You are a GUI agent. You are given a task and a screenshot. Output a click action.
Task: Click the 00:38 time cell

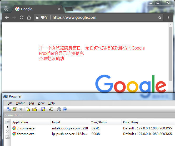coord(96,134)
